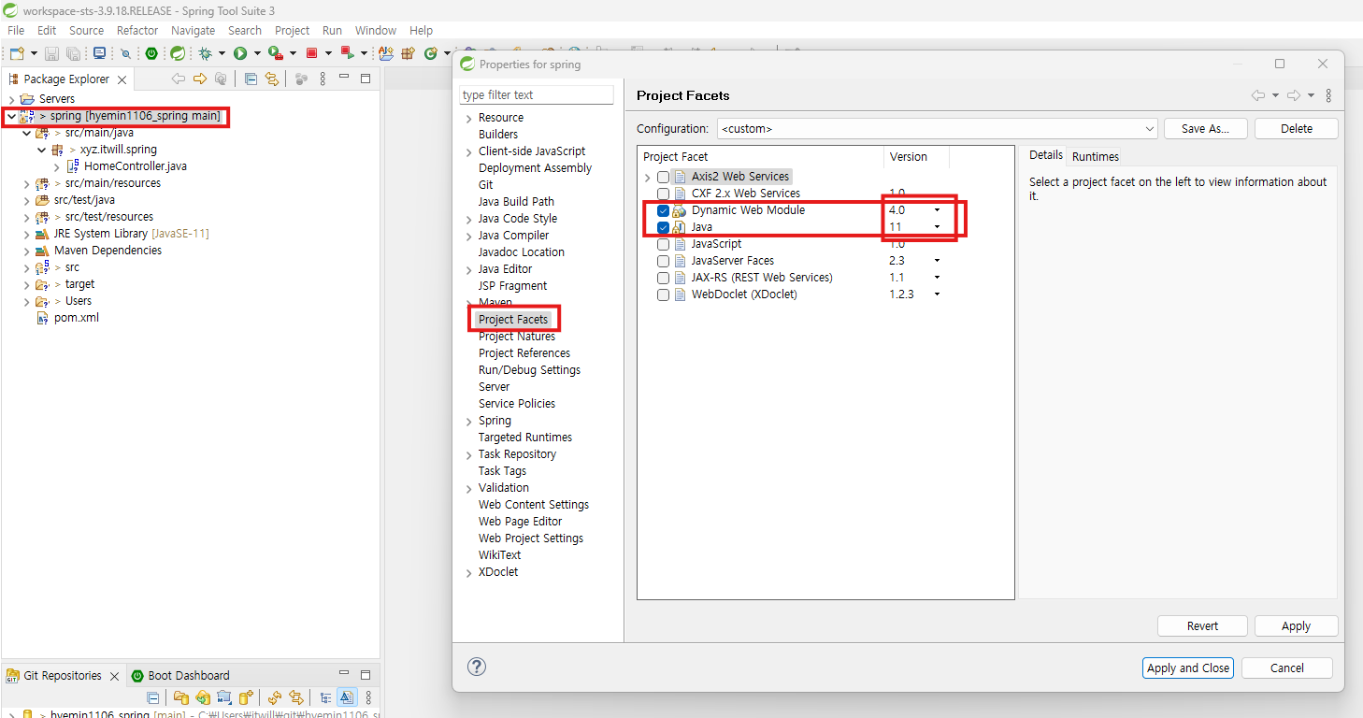Click the Boot Dashboard green power toolbar icon
This screenshot has width=1363, height=718.
pyautogui.click(x=151, y=53)
